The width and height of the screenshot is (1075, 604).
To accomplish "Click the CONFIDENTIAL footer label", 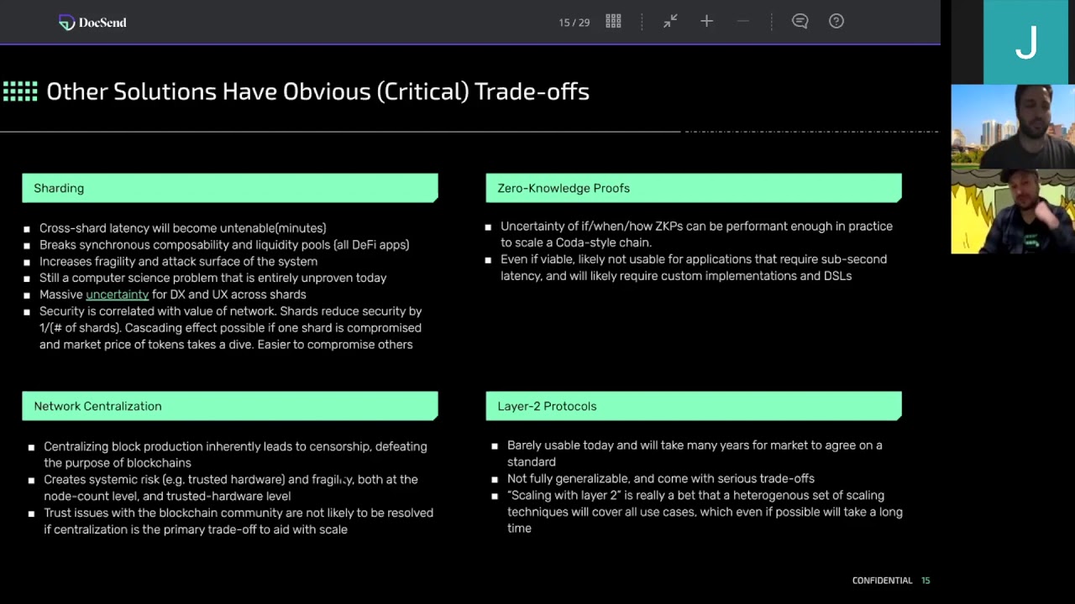I will pyautogui.click(x=882, y=581).
